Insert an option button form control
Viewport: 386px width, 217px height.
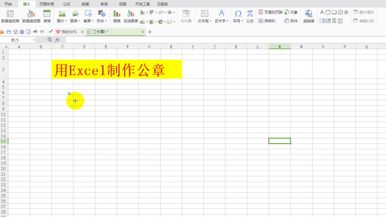346,12
